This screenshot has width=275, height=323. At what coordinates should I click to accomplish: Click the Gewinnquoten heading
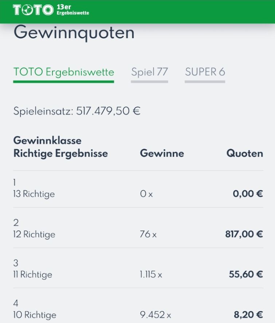pos(74,33)
